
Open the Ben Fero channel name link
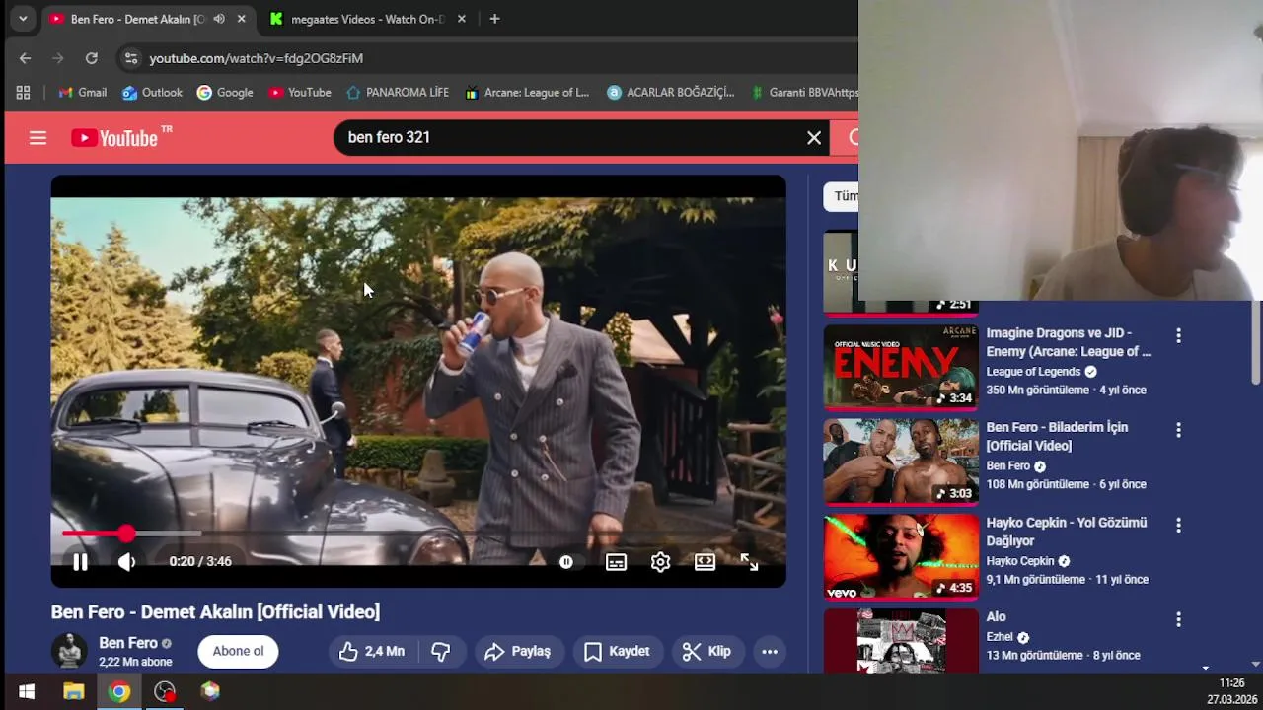point(128,643)
